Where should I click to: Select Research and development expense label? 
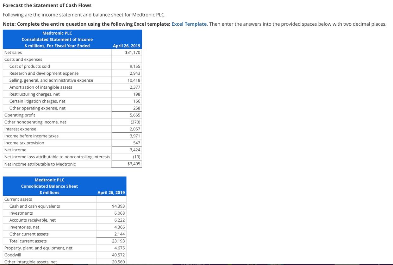click(x=44, y=73)
